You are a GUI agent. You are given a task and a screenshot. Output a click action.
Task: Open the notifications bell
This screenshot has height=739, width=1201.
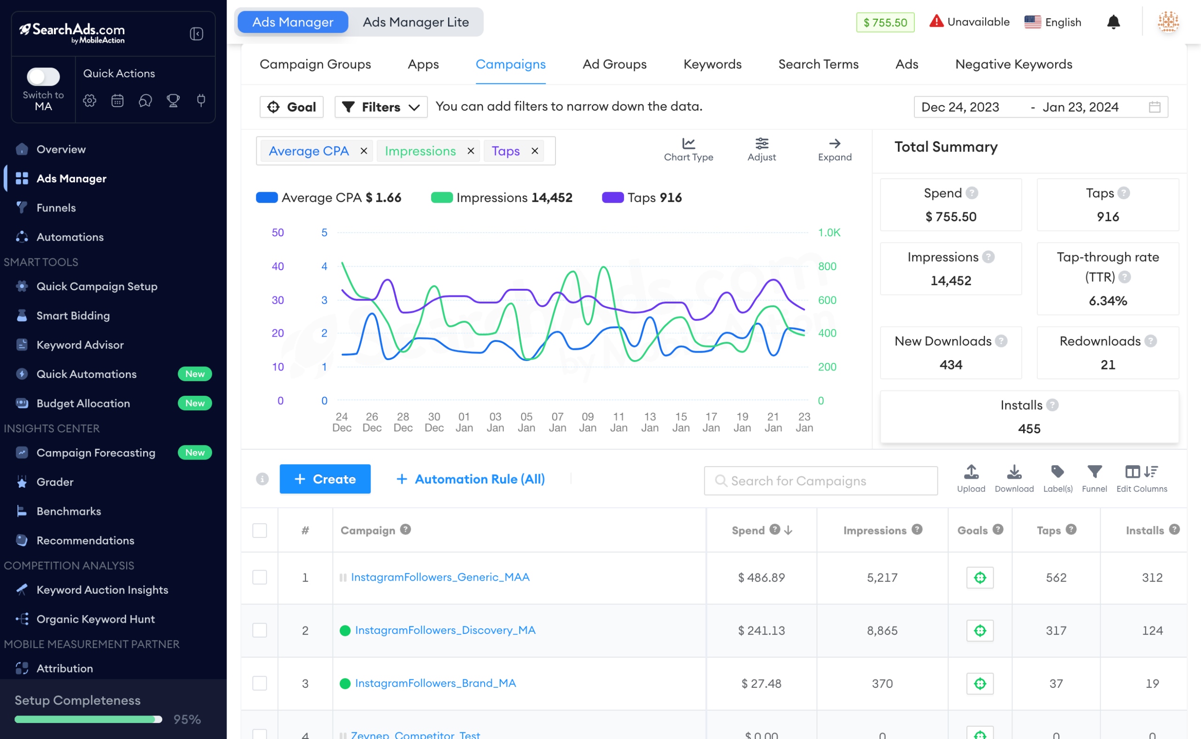[x=1113, y=22]
